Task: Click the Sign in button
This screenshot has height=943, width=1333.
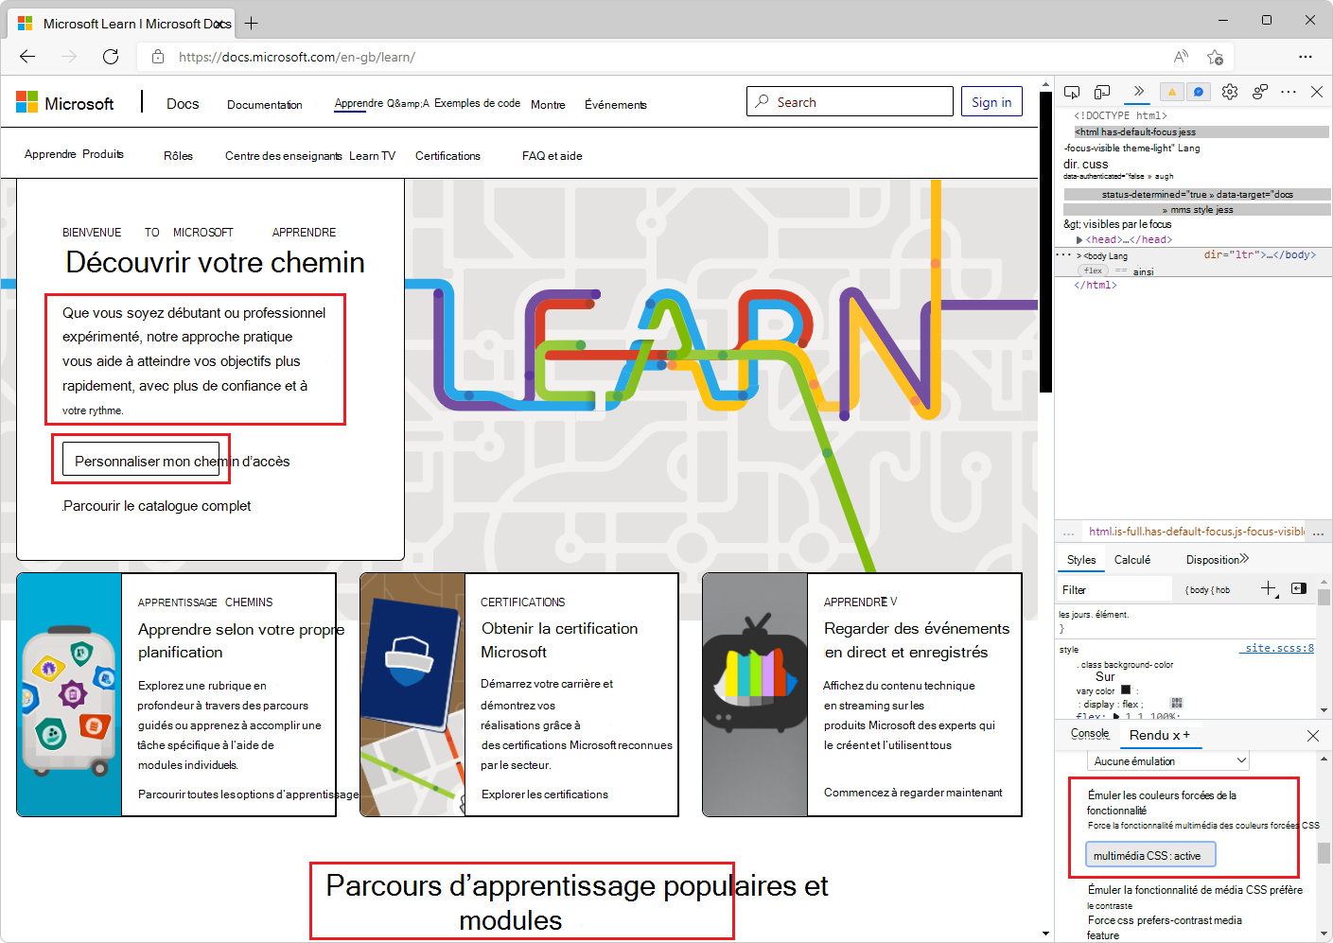Action: point(991,101)
